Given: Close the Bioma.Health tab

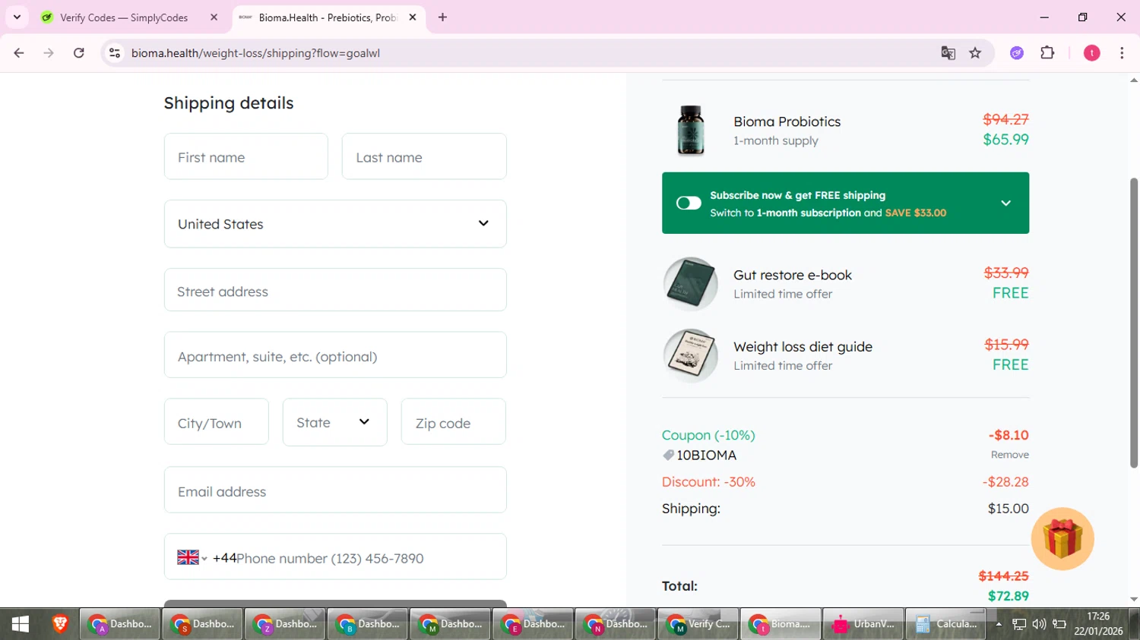Looking at the screenshot, I should (413, 17).
